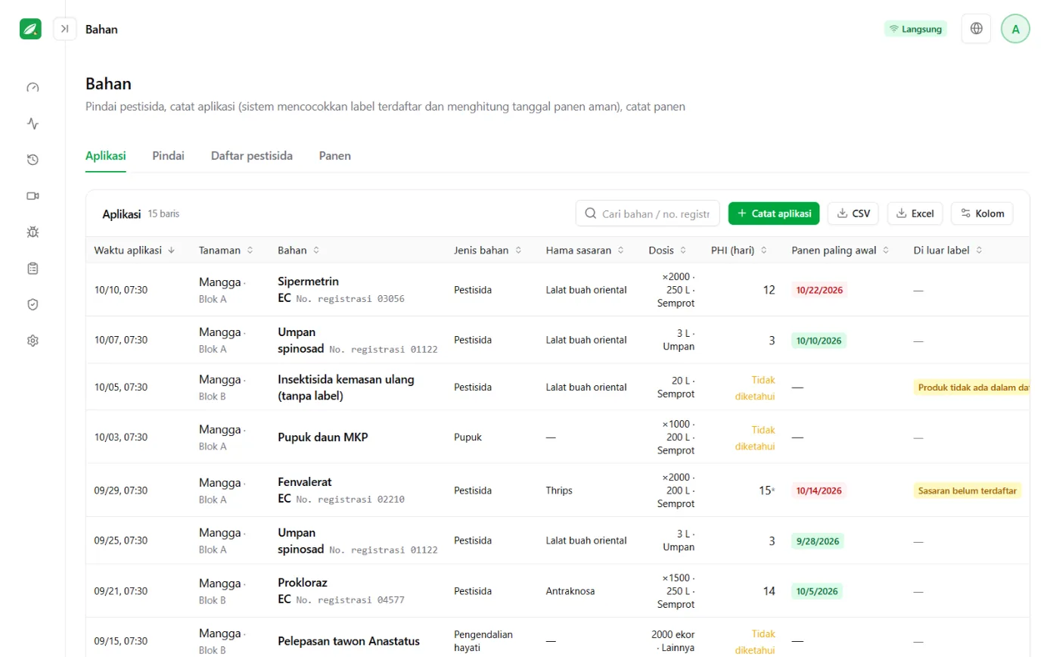1050x657 pixels.
Task: Expand the sidebar with the collapse arrow button
Action: [x=65, y=29]
